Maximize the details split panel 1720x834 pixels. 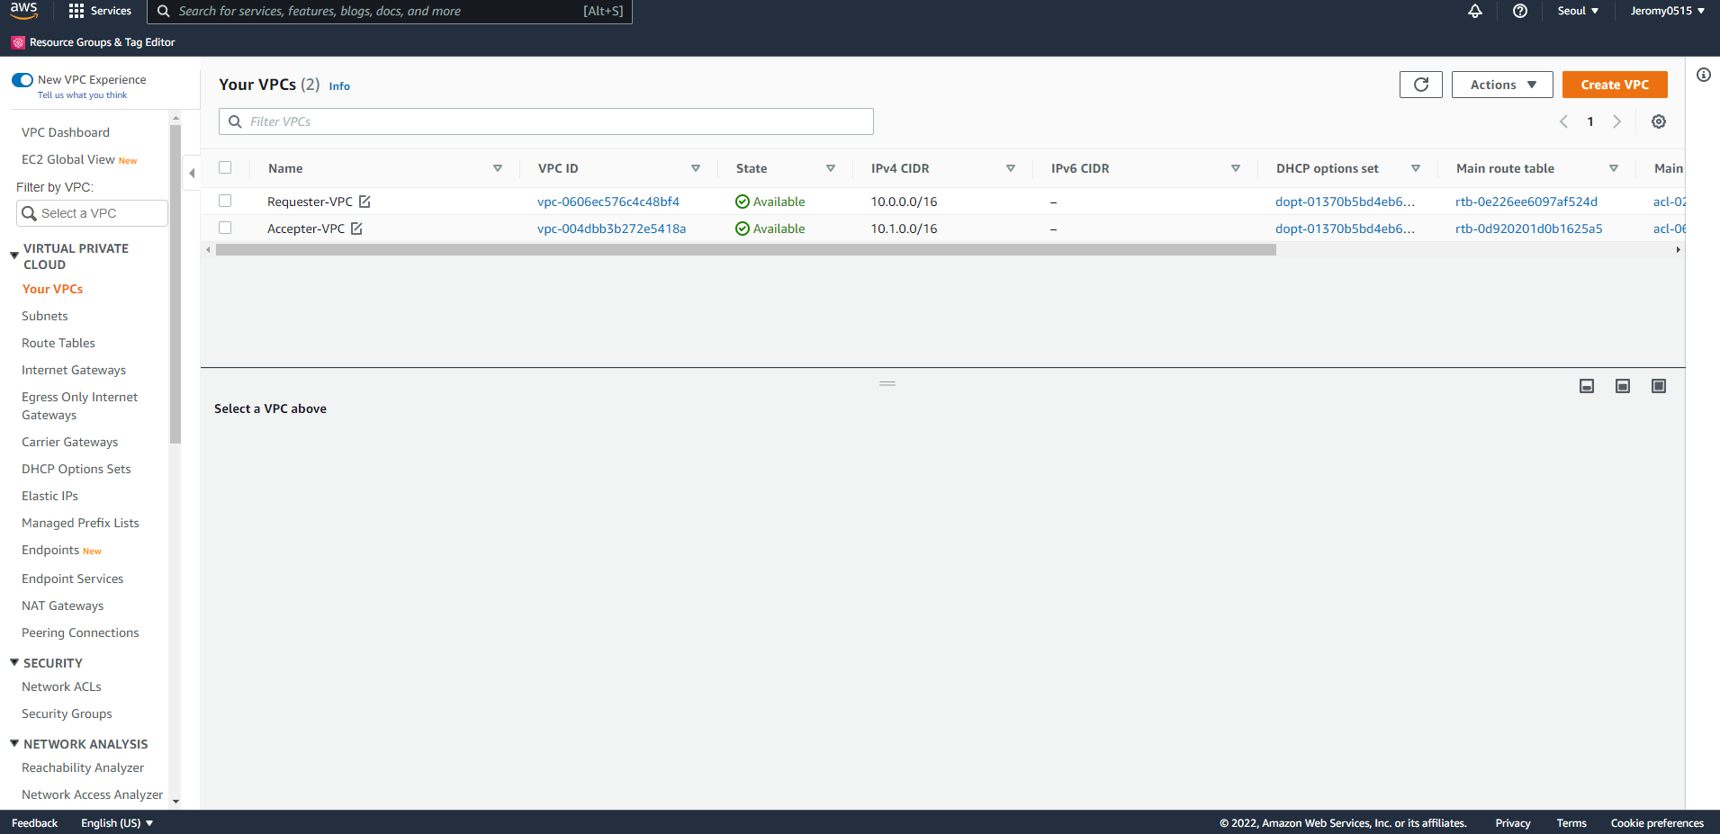tap(1659, 386)
